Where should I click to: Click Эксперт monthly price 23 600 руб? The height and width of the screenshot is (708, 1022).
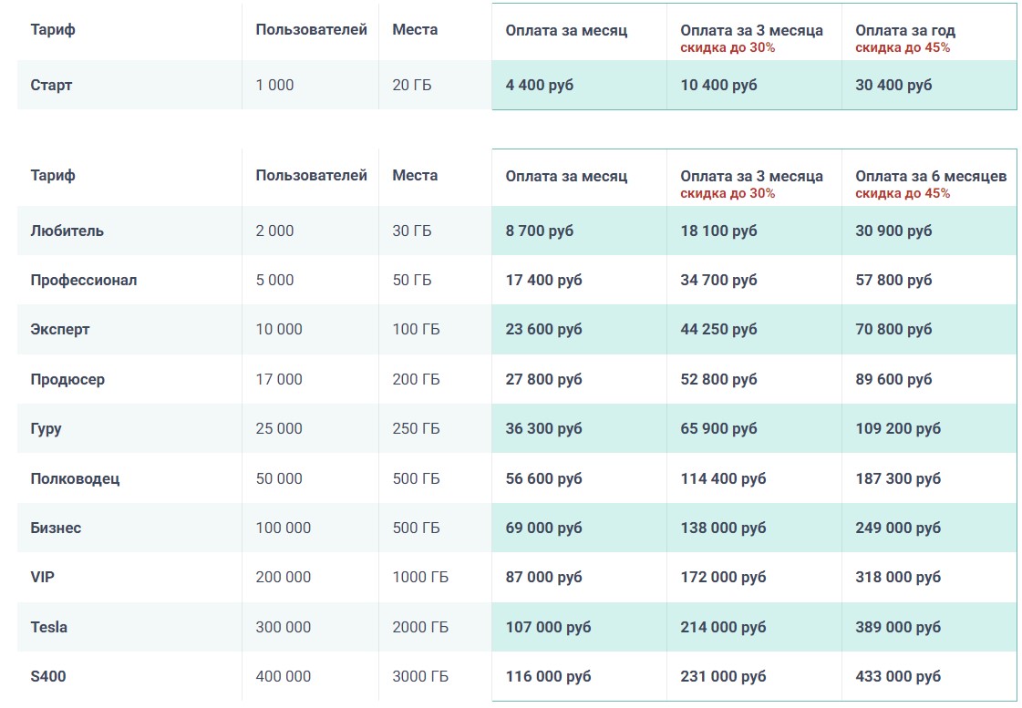click(x=543, y=329)
